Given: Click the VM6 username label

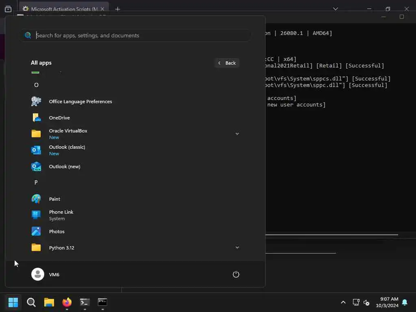Looking at the screenshot, I should (x=54, y=275).
